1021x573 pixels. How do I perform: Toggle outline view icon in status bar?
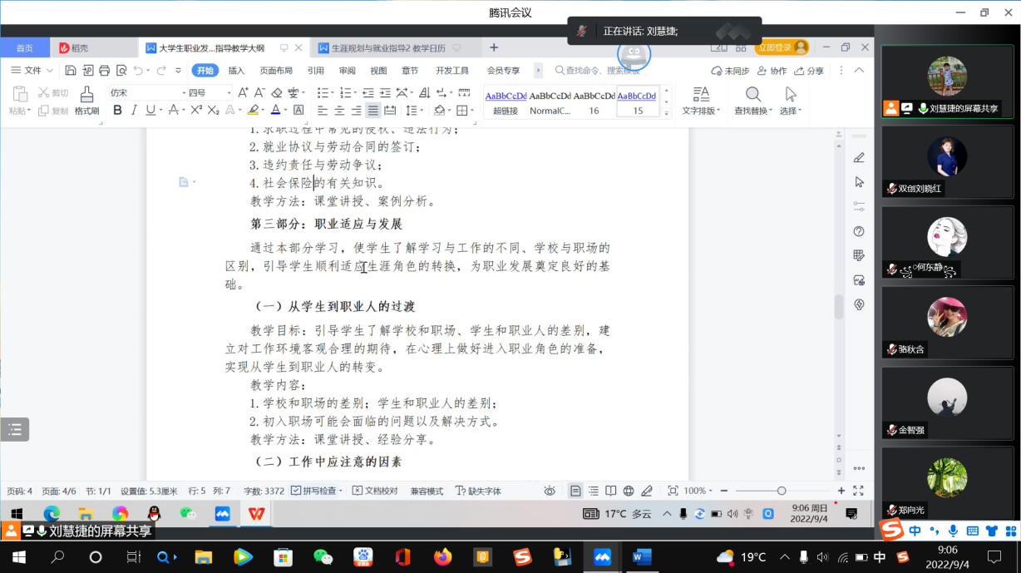point(594,491)
